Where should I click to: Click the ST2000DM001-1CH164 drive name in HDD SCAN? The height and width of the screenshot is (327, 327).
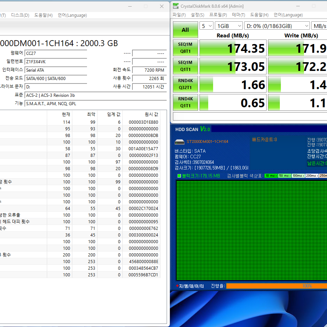207,141
